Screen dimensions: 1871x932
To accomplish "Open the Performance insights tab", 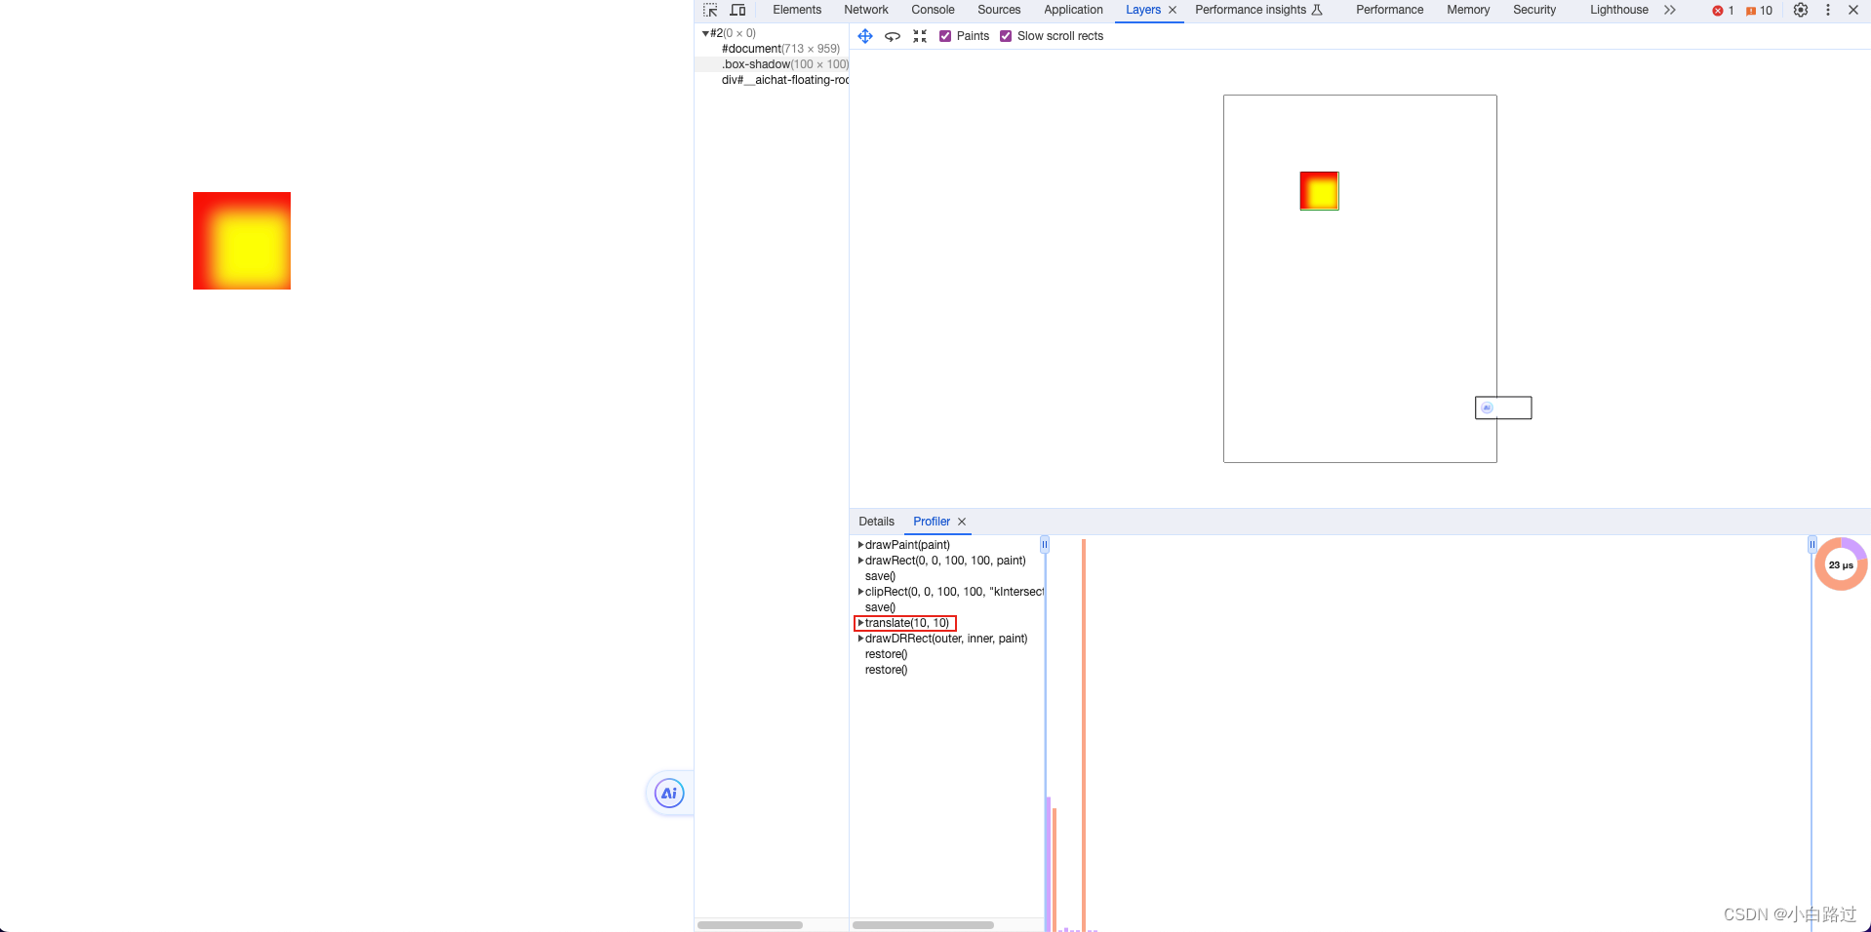I will (1258, 10).
